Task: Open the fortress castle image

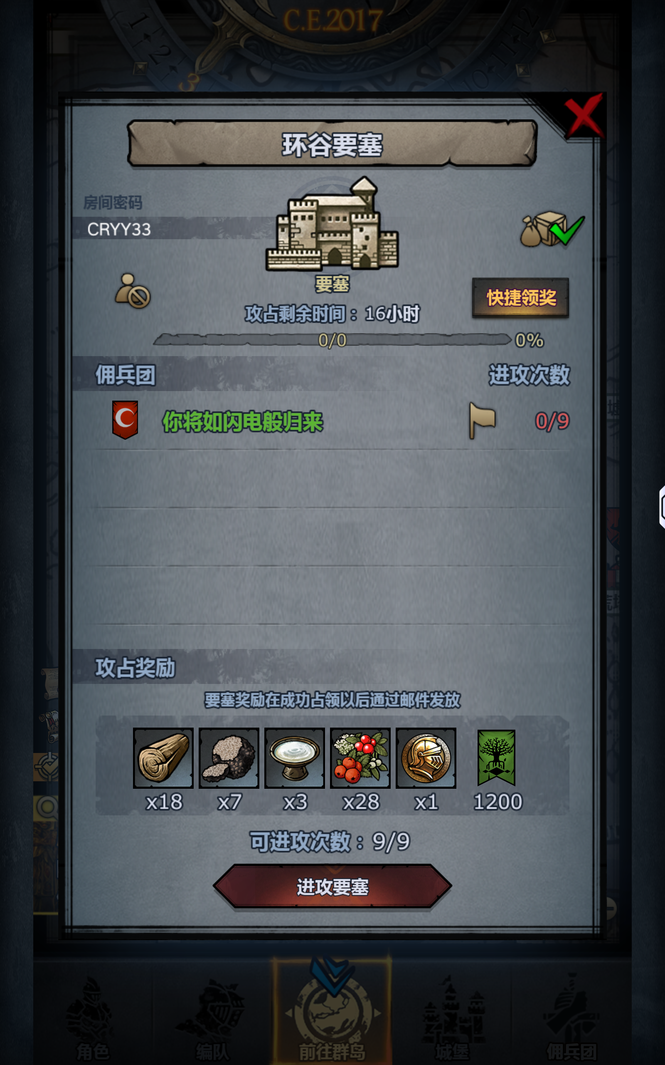Action: (x=332, y=225)
